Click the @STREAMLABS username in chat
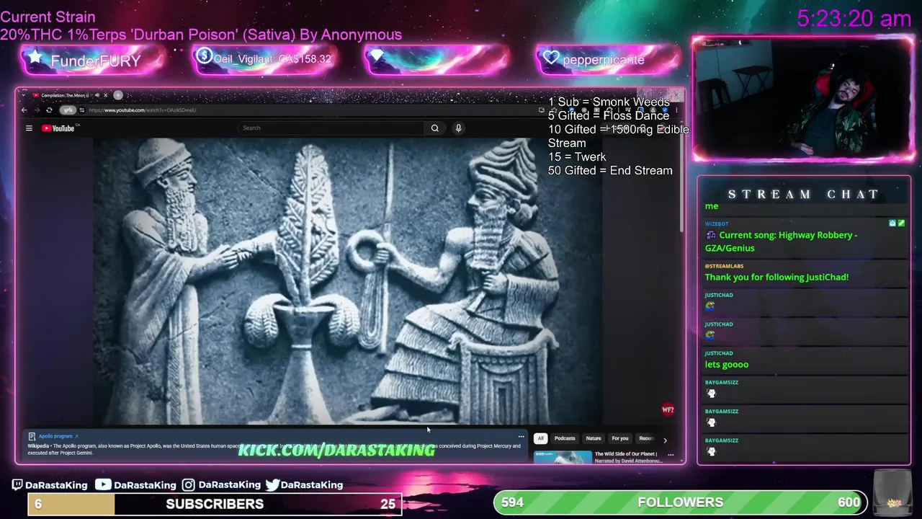Image resolution: width=922 pixels, height=519 pixels. click(724, 266)
